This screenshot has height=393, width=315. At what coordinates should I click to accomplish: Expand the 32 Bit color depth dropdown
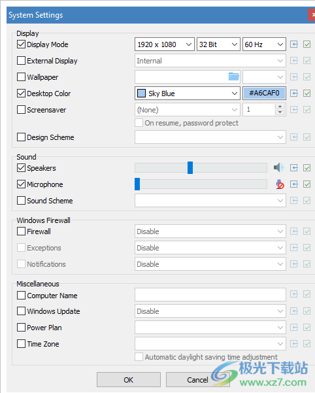click(x=218, y=44)
